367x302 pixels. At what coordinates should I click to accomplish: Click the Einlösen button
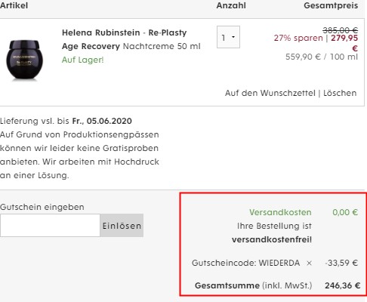coord(122,226)
